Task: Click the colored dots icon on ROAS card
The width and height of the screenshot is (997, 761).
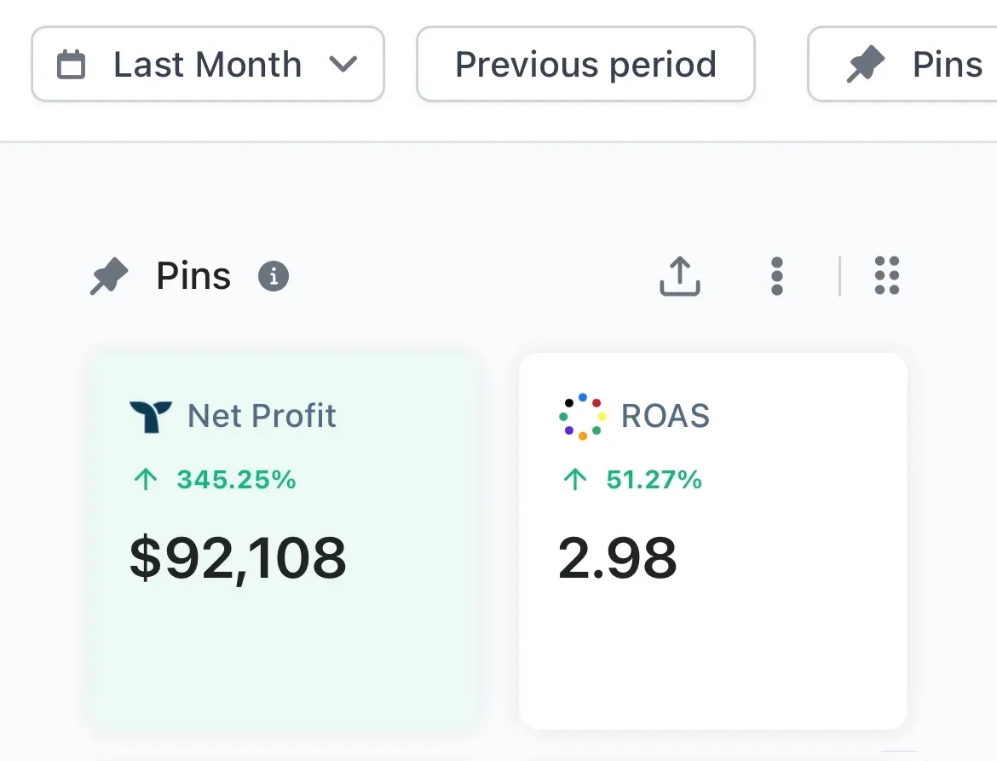Action: click(582, 416)
